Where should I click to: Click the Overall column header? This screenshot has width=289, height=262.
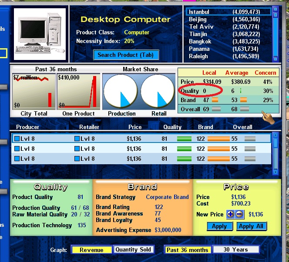click(x=242, y=127)
